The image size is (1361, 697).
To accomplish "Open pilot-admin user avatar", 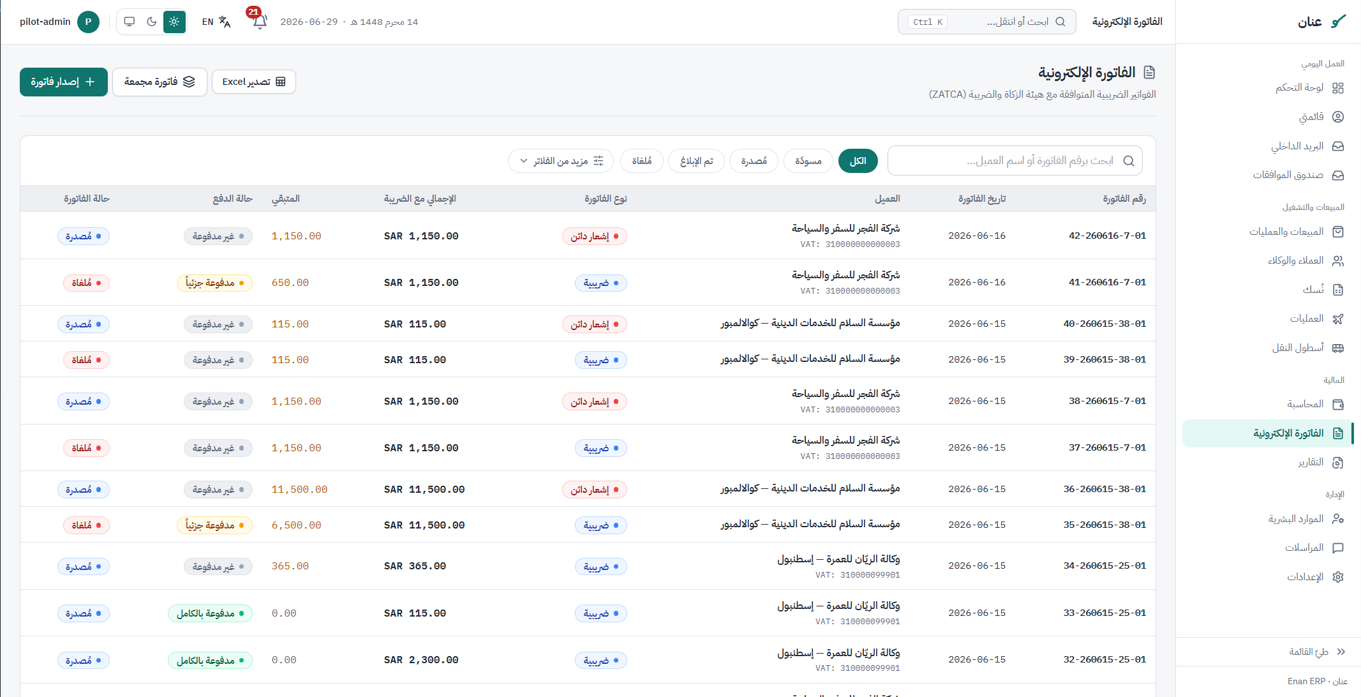I will pyautogui.click(x=88, y=22).
